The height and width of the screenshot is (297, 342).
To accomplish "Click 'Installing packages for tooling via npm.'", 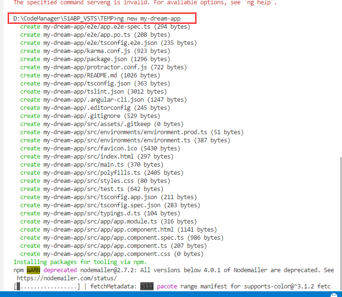I will coord(80,262).
